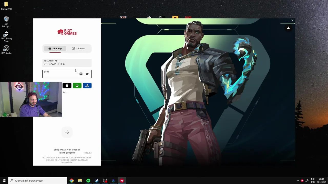Open Steam from taskbar
Viewport: 328px width, 184px height.
[x=97, y=181]
